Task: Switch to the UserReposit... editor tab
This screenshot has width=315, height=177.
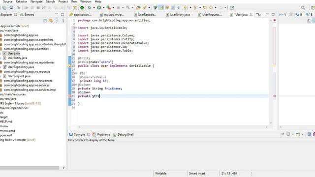Action: [145, 15]
